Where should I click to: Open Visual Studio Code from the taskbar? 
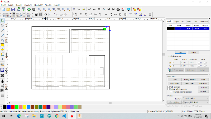click(64, 116)
